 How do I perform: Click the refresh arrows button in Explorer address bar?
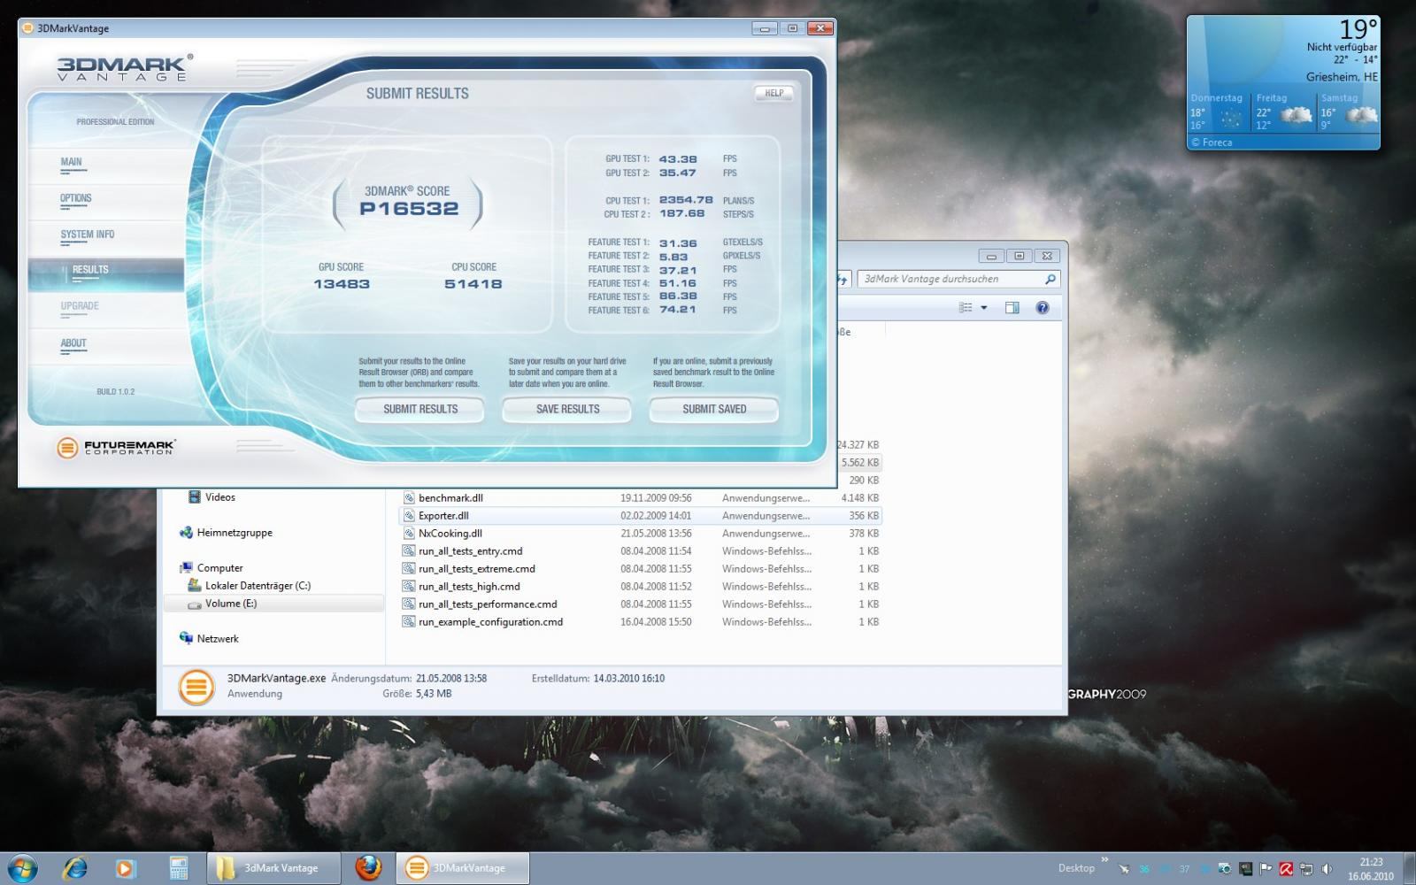[x=844, y=279]
